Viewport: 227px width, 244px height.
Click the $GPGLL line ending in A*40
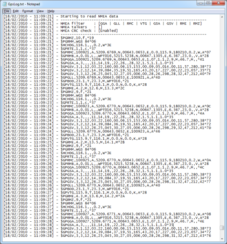(x=82, y=186)
